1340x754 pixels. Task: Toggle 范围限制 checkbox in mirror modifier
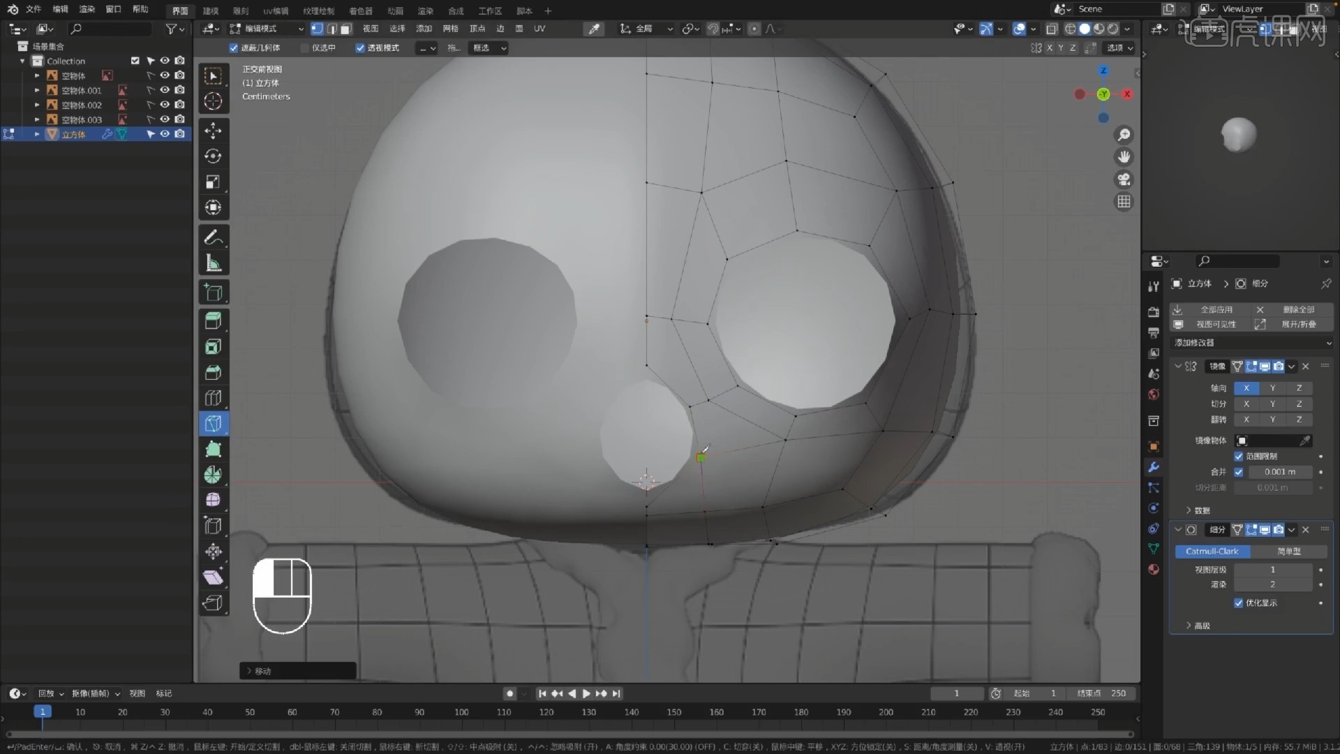coord(1239,457)
